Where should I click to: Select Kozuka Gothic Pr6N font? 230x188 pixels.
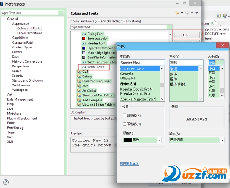(136, 89)
